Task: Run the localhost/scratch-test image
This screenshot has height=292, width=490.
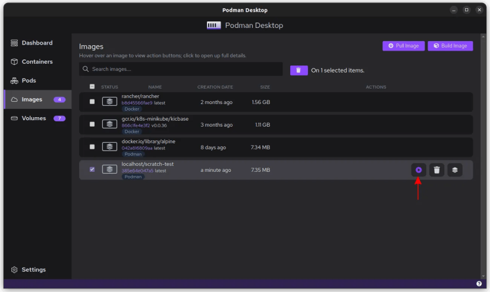Action: 419,169
